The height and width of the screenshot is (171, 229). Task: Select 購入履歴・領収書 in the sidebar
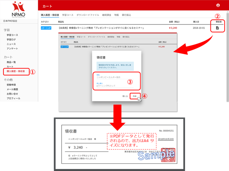click(x=16, y=71)
